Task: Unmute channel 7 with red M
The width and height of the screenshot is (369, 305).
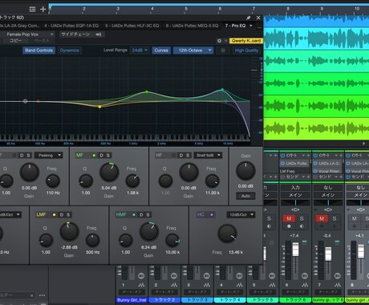Action: point(322,218)
